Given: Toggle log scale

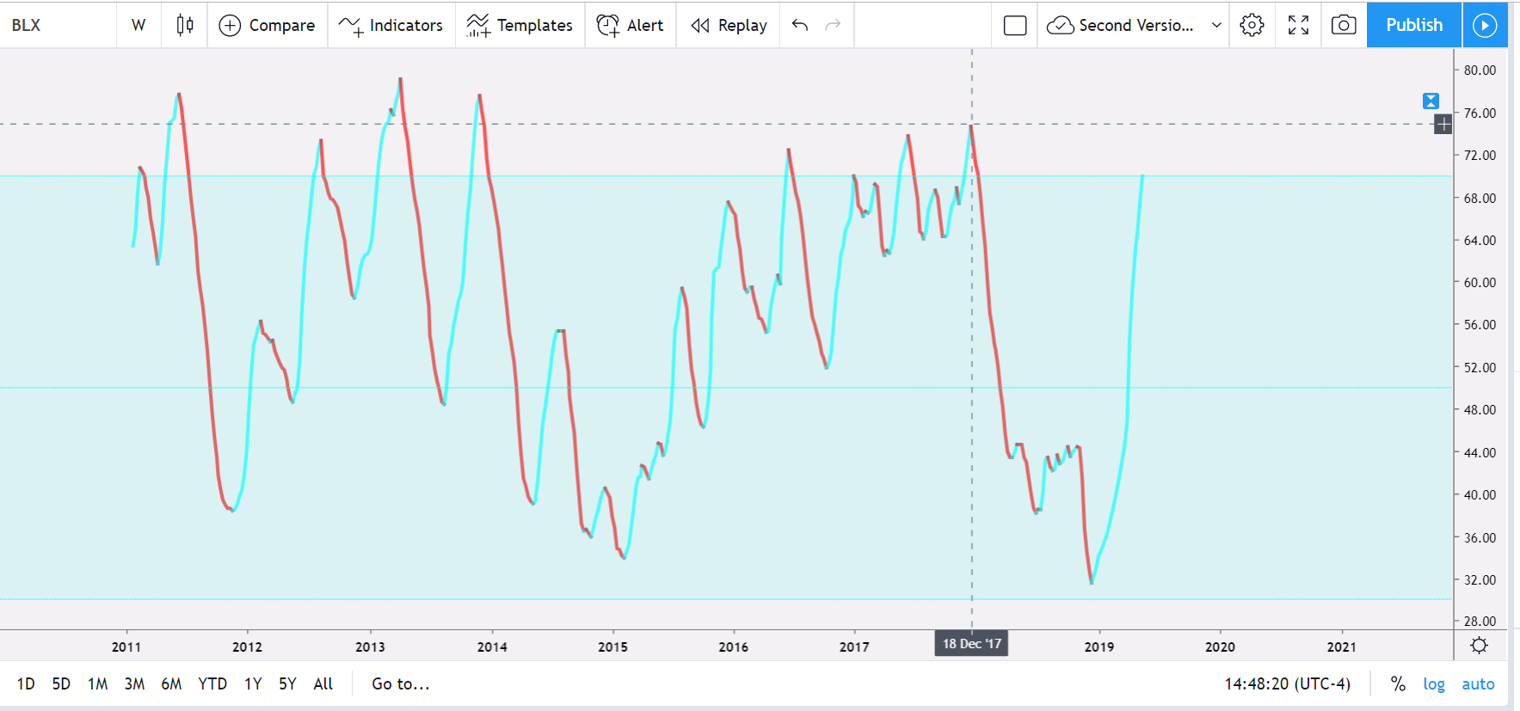Looking at the screenshot, I should tap(1434, 683).
